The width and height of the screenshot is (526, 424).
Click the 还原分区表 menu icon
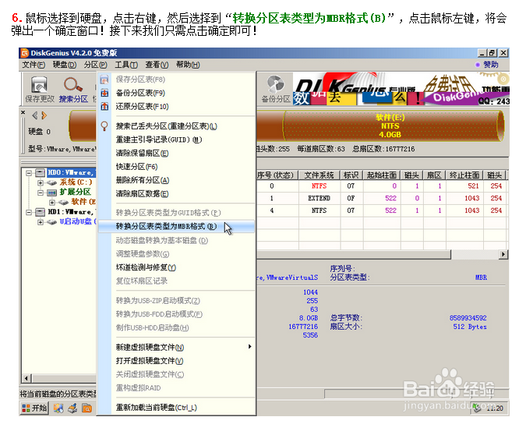click(x=104, y=106)
